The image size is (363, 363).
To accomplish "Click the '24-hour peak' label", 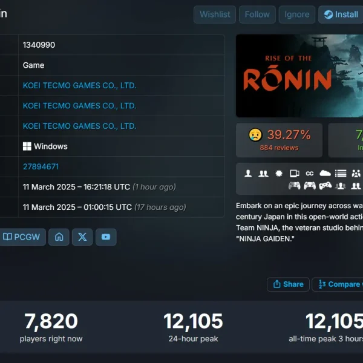I will pyautogui.click(x=193, y=339).
